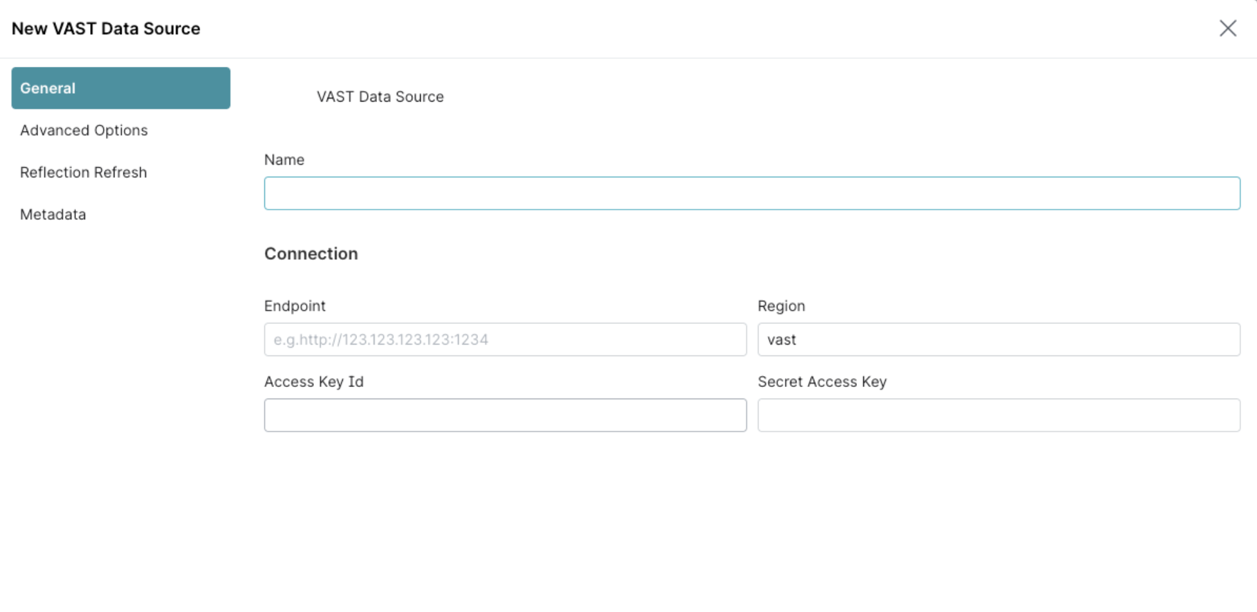Click the Secret Access Key label

coord(822,382)
